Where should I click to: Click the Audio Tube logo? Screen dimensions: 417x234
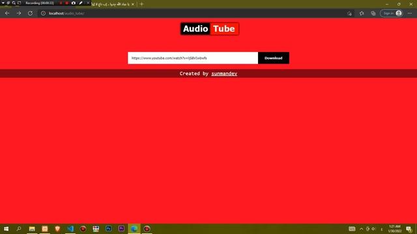pos(210,29)
